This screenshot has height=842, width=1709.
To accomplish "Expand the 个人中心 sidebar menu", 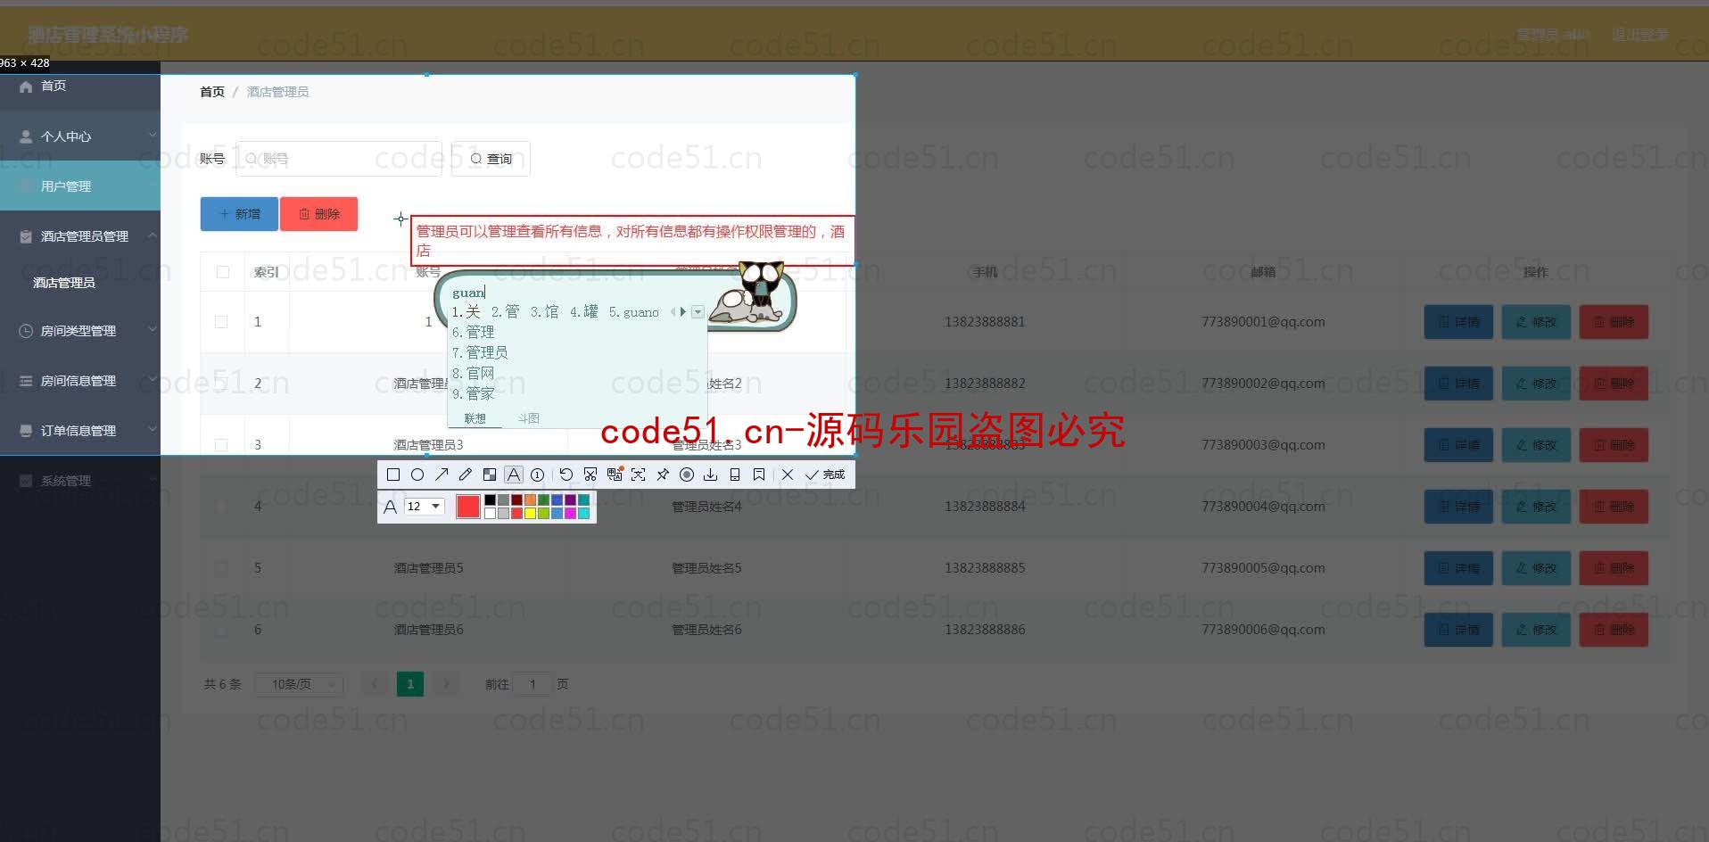I will 80,136.
